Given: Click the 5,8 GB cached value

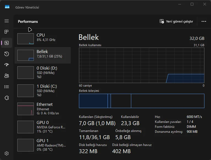Looking at the screenshot, I should (123, 137).
